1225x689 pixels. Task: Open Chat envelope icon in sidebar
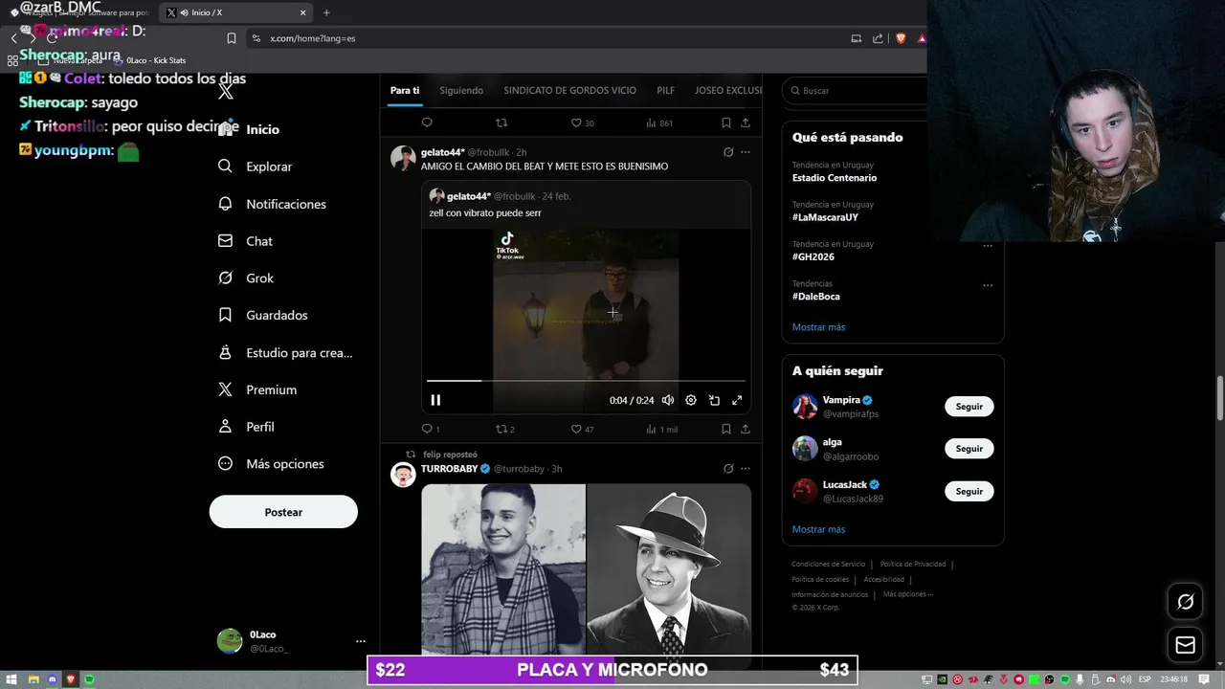coord(226,241)
